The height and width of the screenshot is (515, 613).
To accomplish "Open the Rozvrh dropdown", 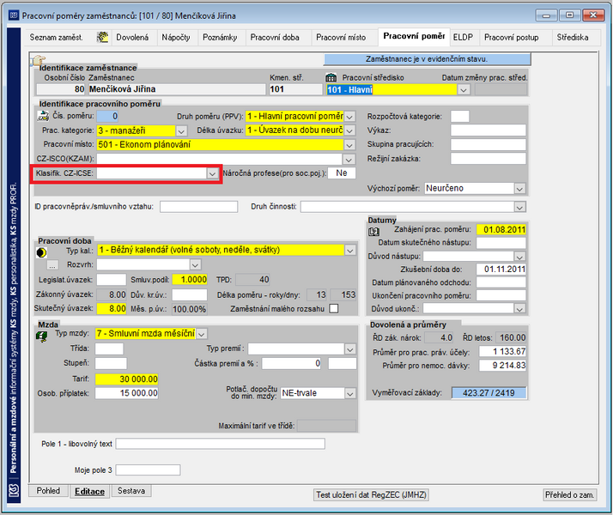I will click(x=195, y=265).
